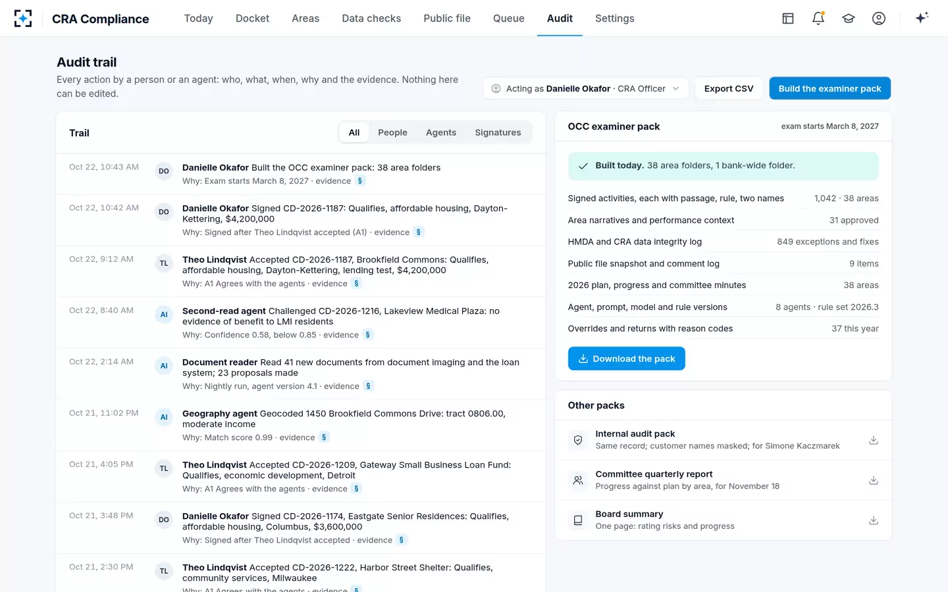Open the layout panel icon in header
This screenshot has height=592, width=948.
pyautogui.click(x=788, y=18)
